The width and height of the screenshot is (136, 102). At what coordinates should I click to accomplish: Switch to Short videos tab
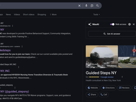[x=29, y=14]
